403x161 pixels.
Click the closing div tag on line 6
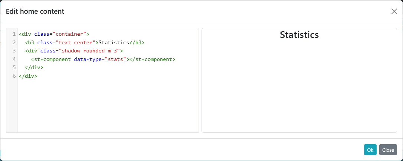pyautogui.click(x=28, y=76)
